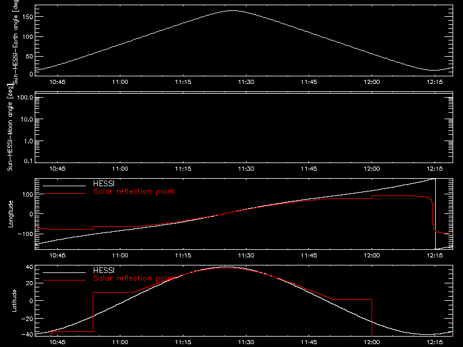Click the 11:00 time label under the Moon angle plot
The image size is (463, 347).
point(120,169)
